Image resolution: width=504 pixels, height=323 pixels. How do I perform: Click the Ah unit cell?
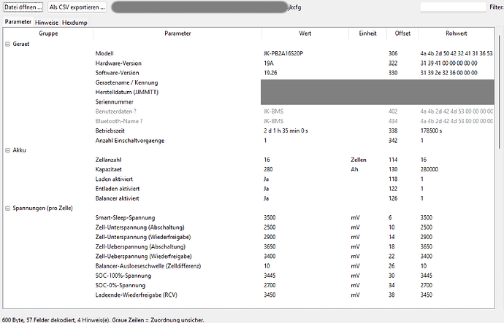coord(354,169)
